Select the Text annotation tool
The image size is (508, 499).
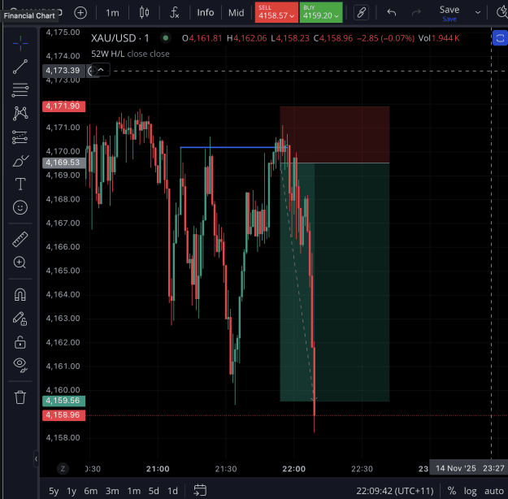coord(20,184)
